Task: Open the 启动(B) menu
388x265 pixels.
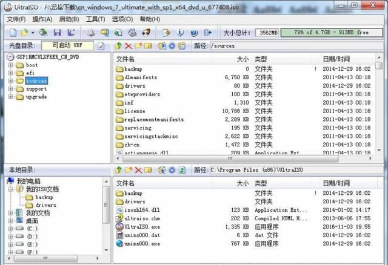Action: 69,19
